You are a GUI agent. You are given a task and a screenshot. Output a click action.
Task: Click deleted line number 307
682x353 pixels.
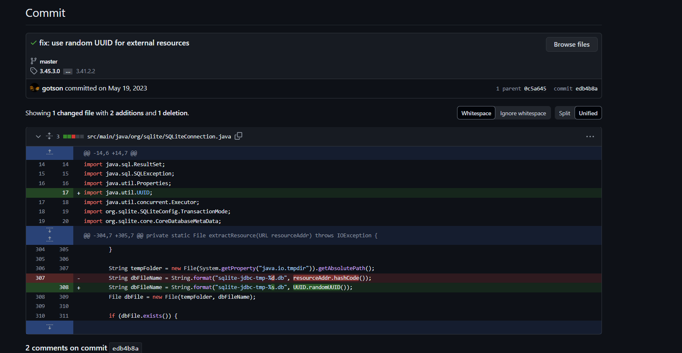click(40, 278)
